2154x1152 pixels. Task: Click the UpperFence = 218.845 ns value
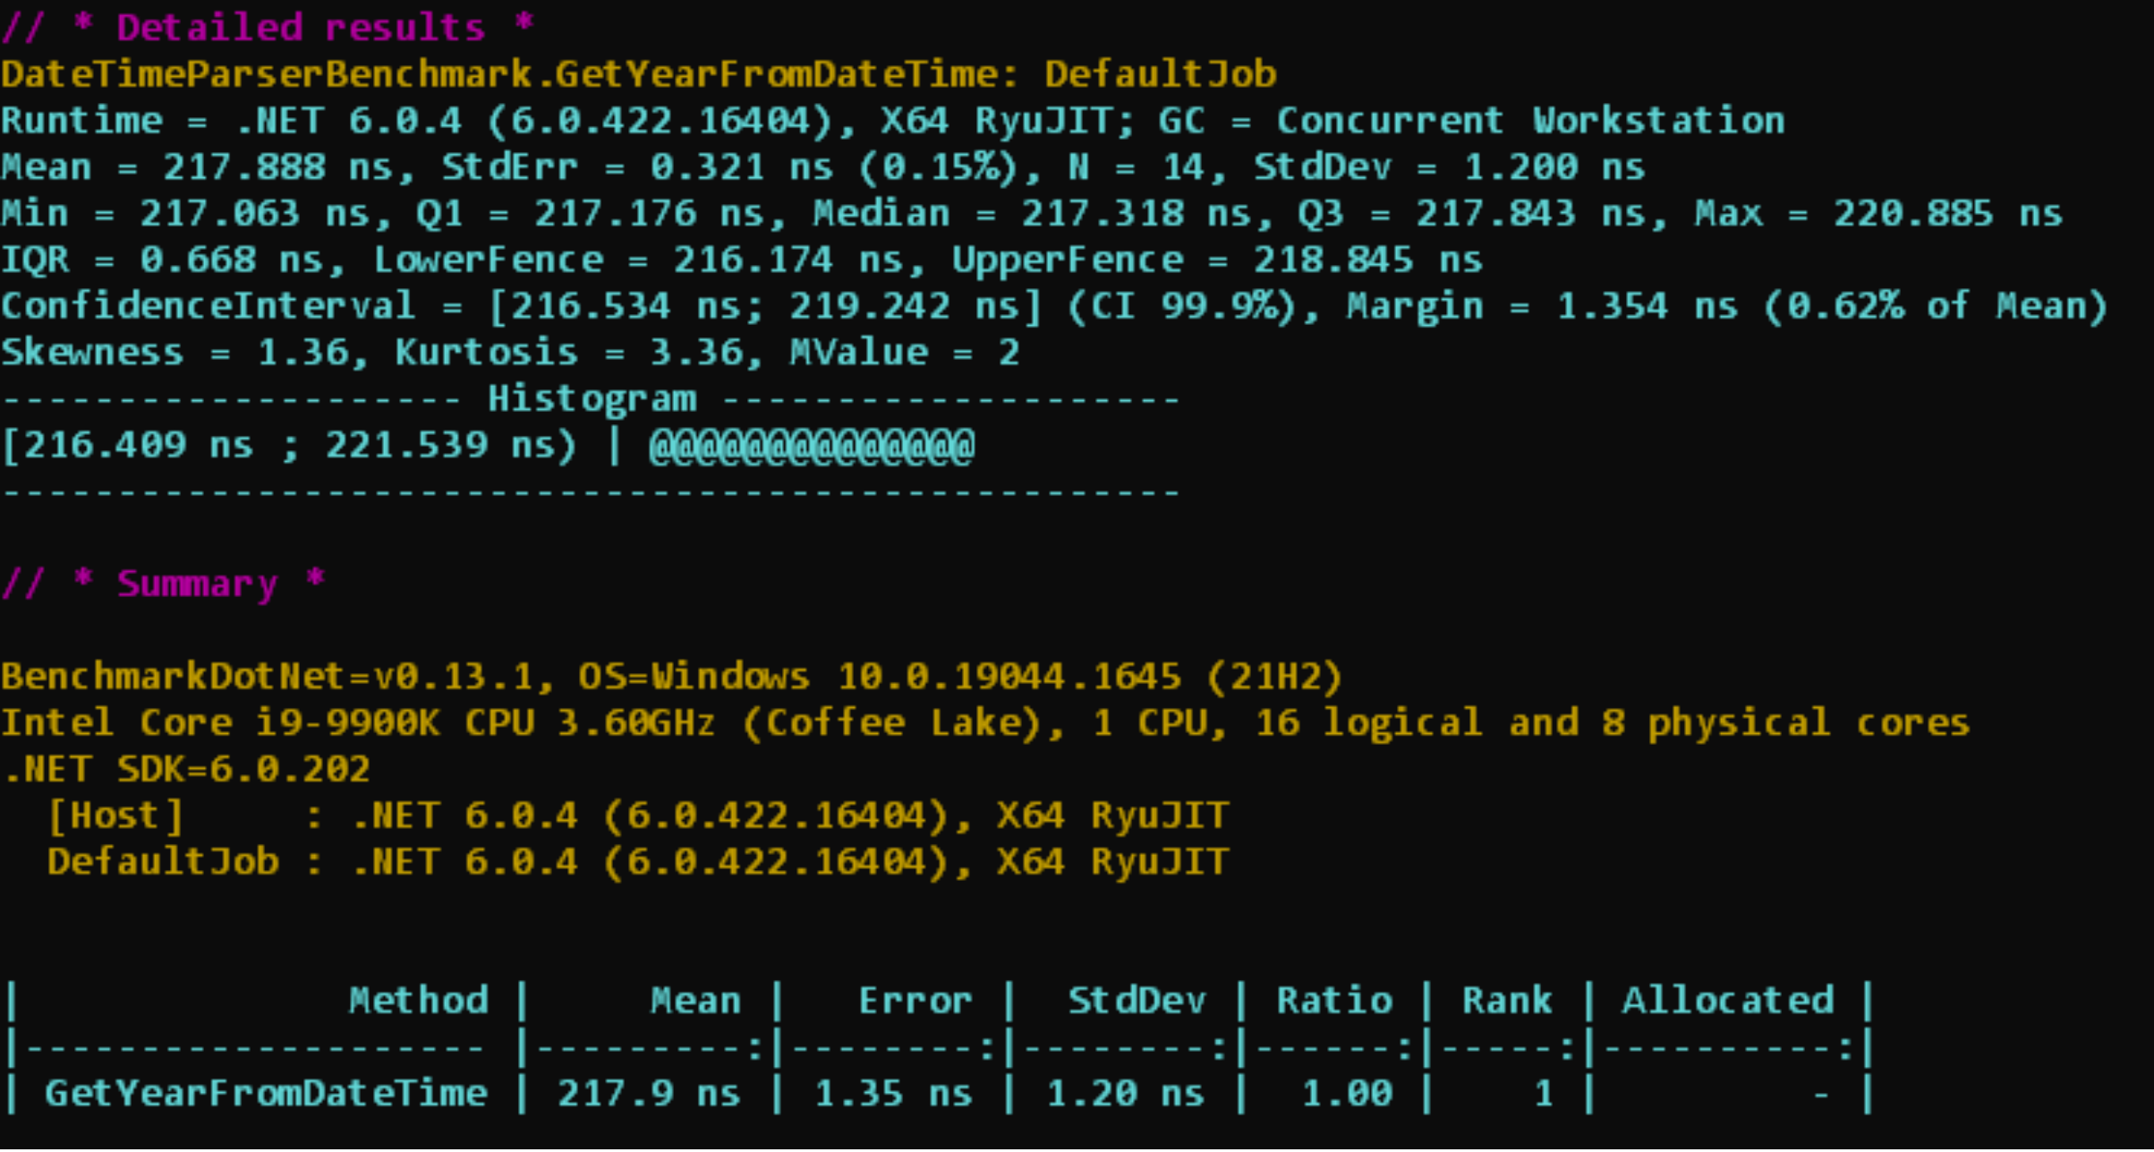click(1217, 260)
